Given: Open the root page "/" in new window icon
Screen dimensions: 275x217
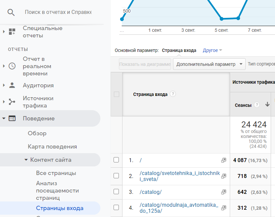Looking at the screenshot, I should tap(223, 160).
